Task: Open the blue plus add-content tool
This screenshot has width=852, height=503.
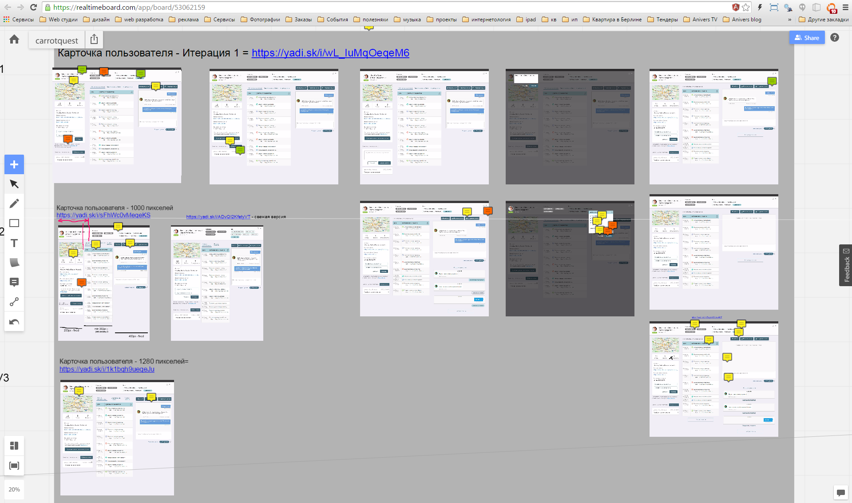Action: 14,164
